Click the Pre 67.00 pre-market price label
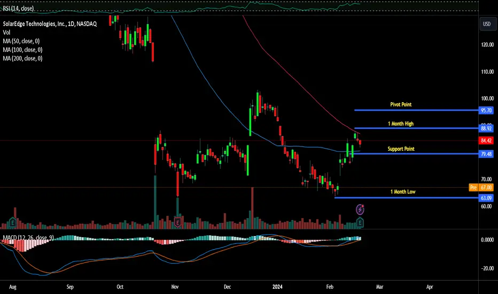 click(481, 188)
